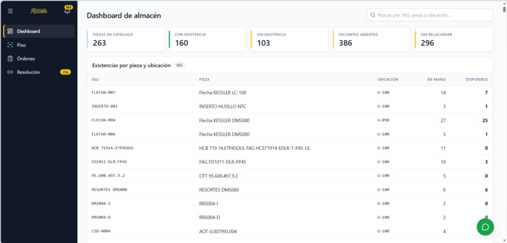Open the hamburger menu icon
The height and width of the screenshot is (243, 507).
pos(11,11)
